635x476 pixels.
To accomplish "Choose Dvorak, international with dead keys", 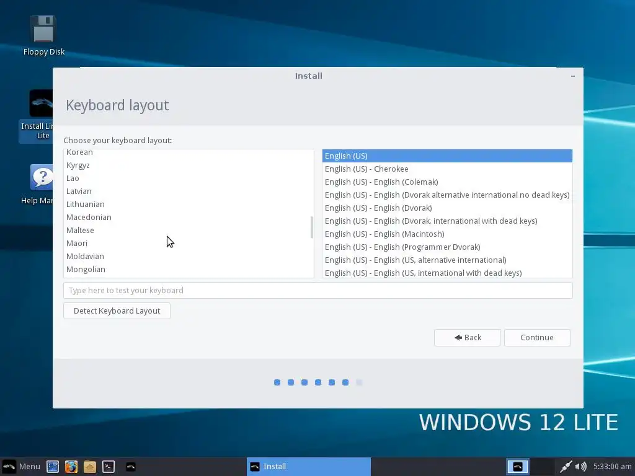I will click(447, 221).
